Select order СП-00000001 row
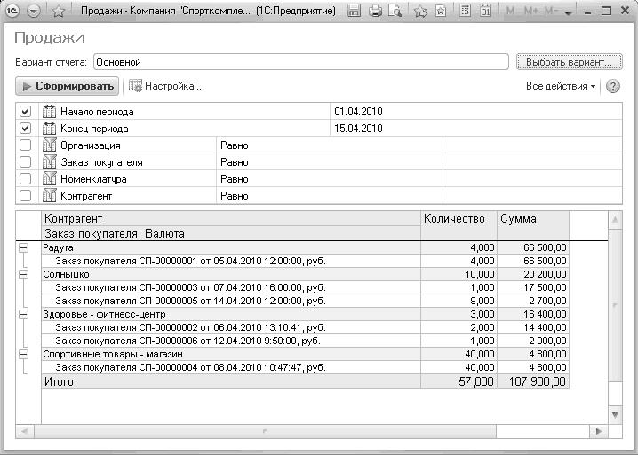 [x=305, y=261]
